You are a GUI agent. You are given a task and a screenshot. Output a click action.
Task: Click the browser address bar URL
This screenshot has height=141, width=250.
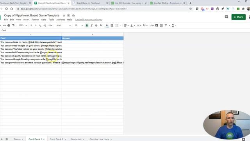tap(73, 9)
